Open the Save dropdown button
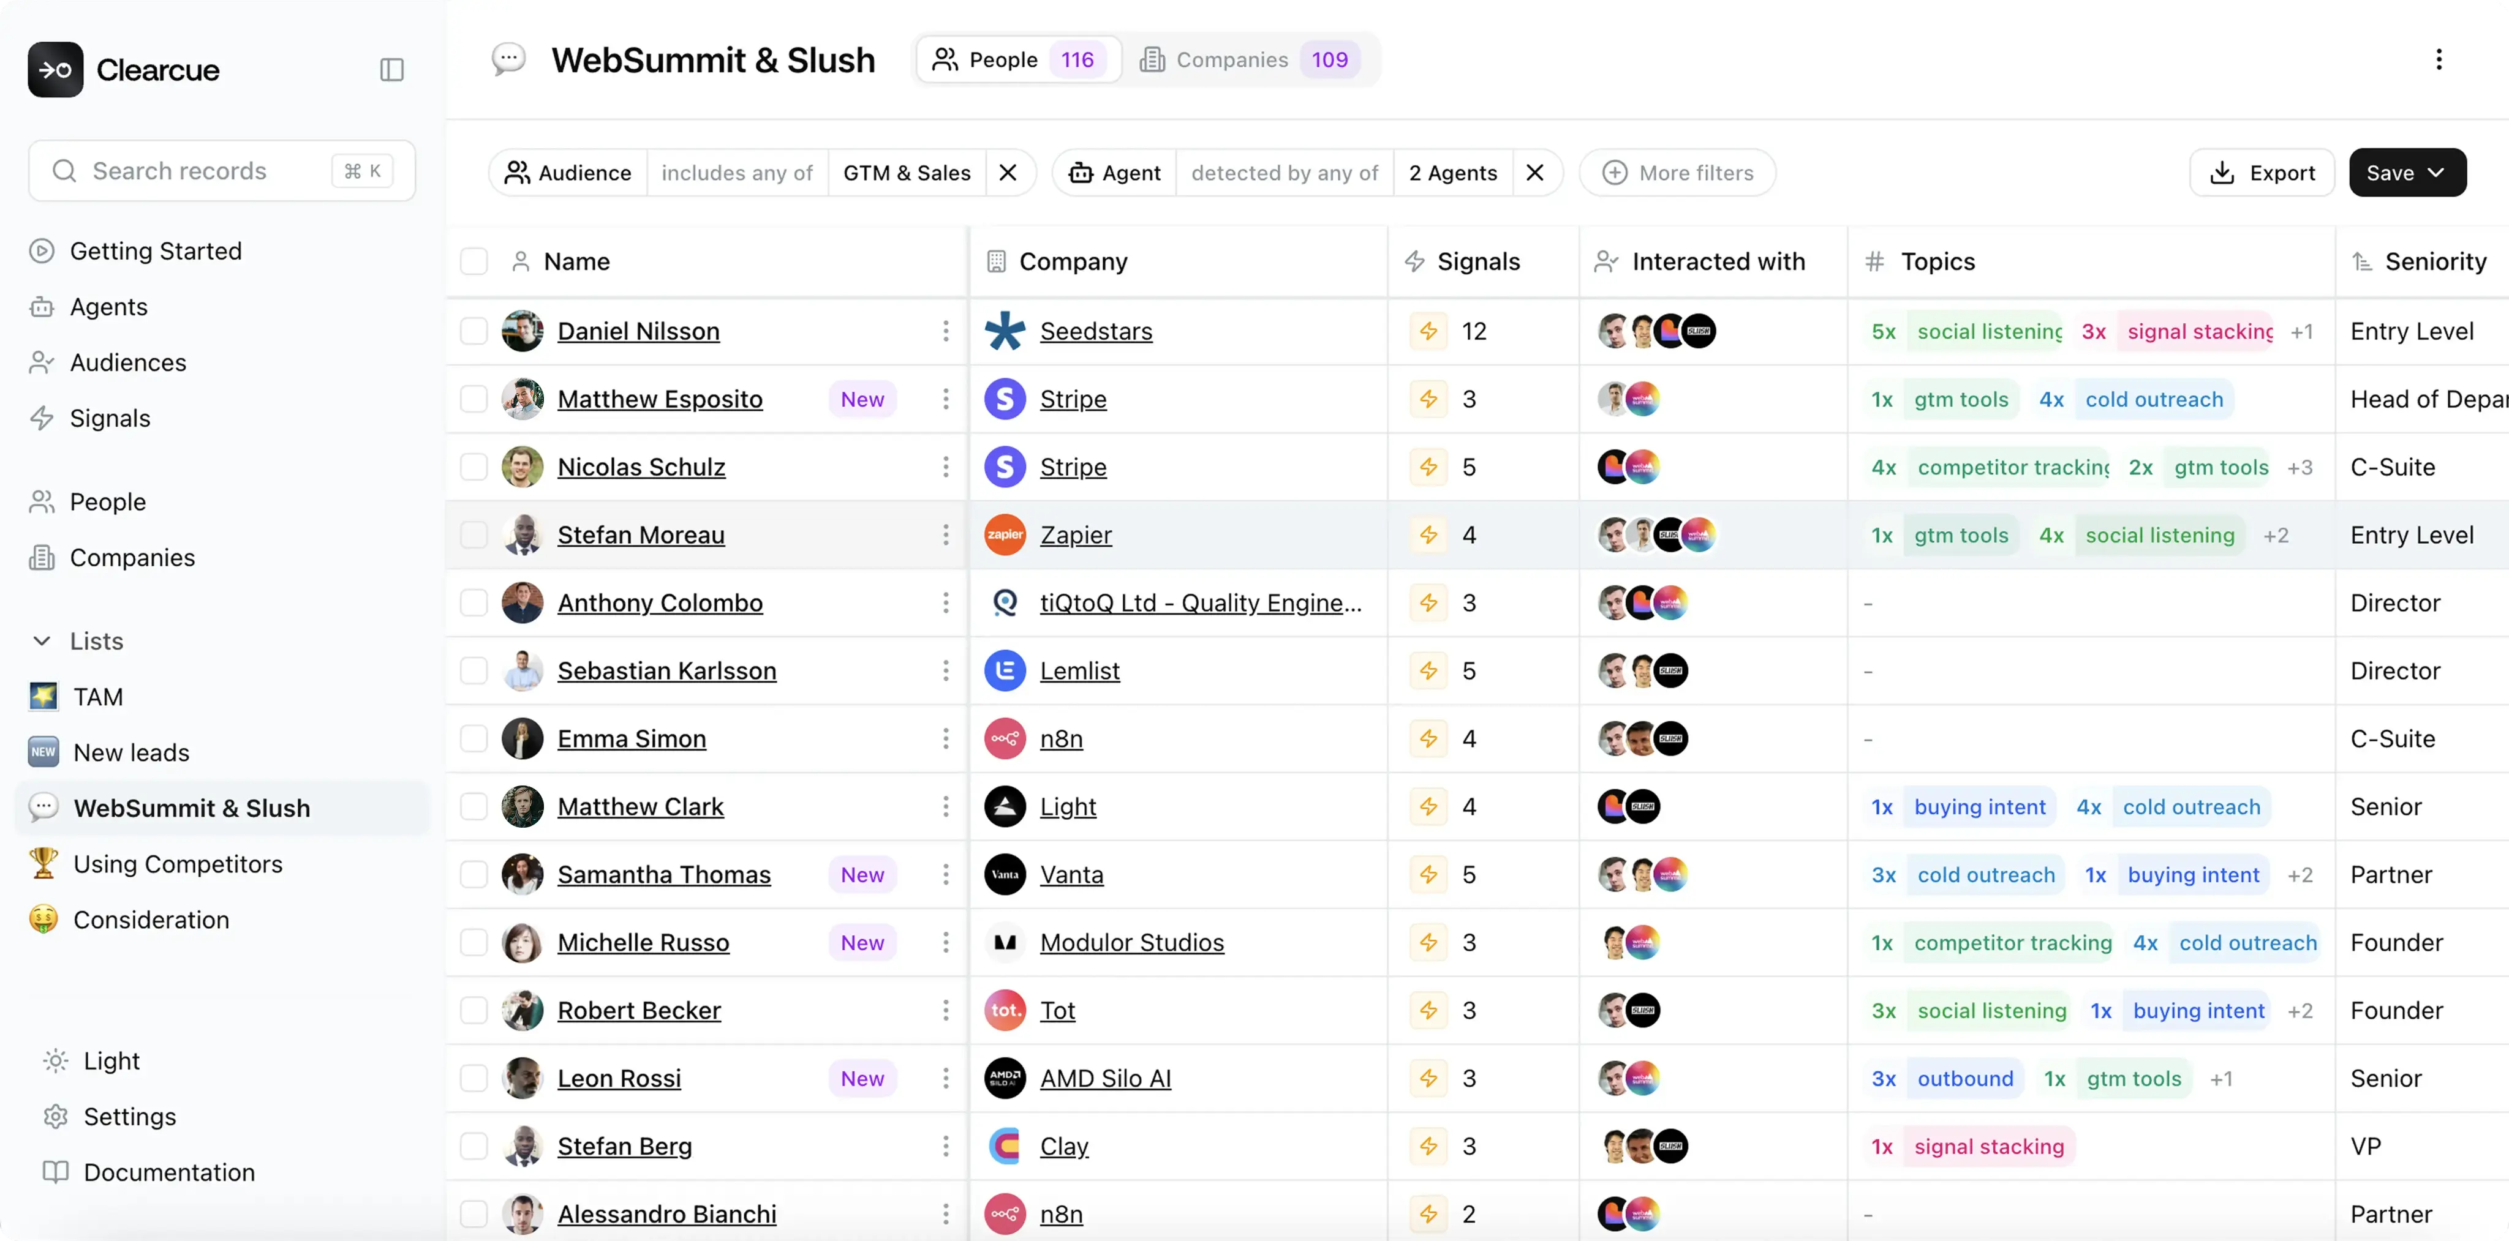Viewport: 2509px width, 1241px height. pyautogui.click(x=2407, y=173)
